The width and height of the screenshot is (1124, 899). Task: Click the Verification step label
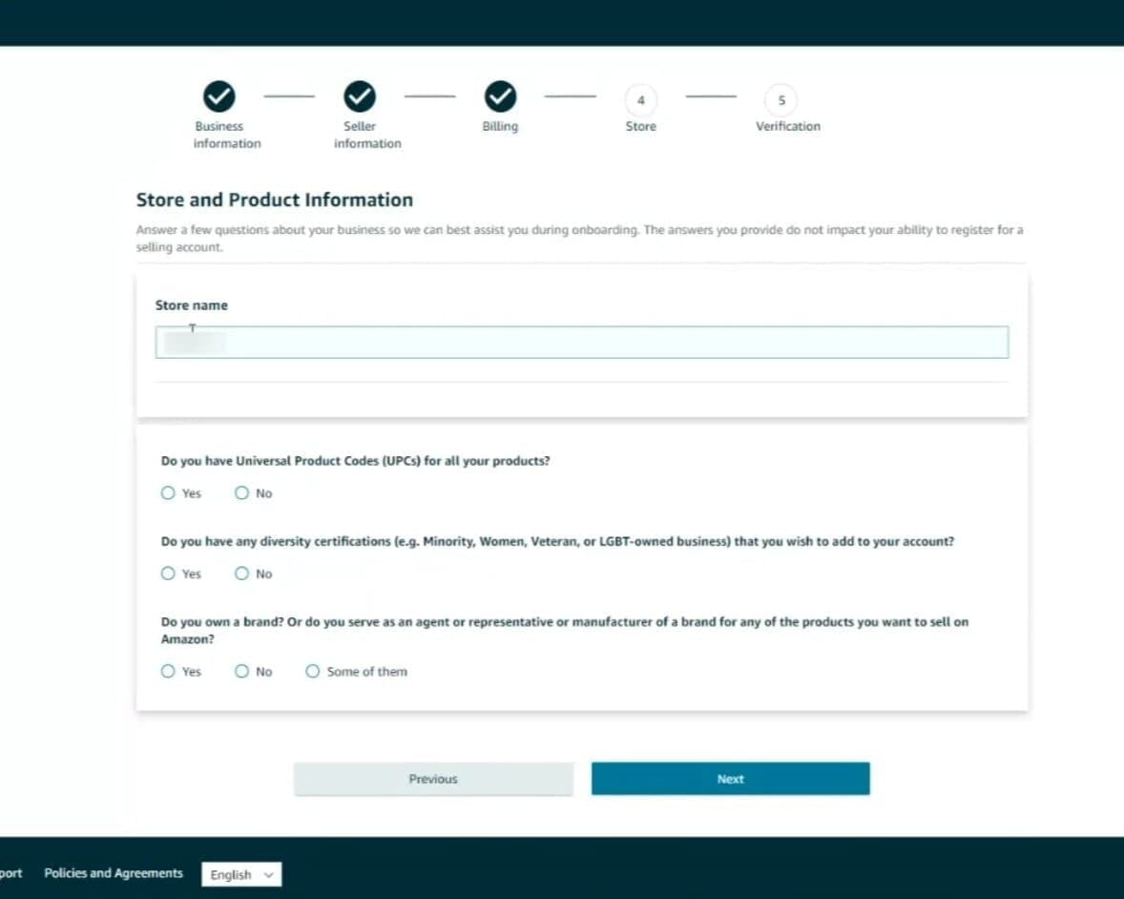pos(788,126)
